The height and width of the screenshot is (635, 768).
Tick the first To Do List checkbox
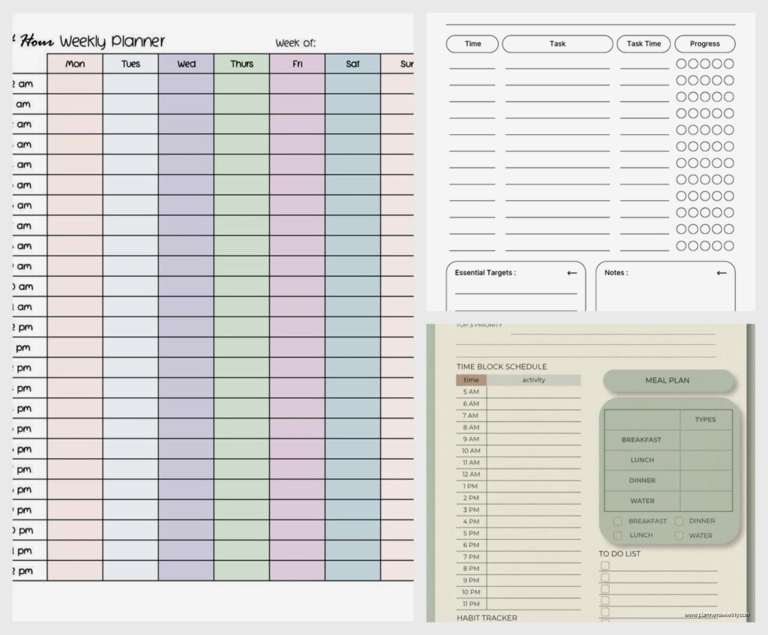click(x=605, y=566)
